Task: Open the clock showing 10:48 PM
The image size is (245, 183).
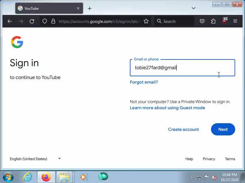Action: point(229,177)
